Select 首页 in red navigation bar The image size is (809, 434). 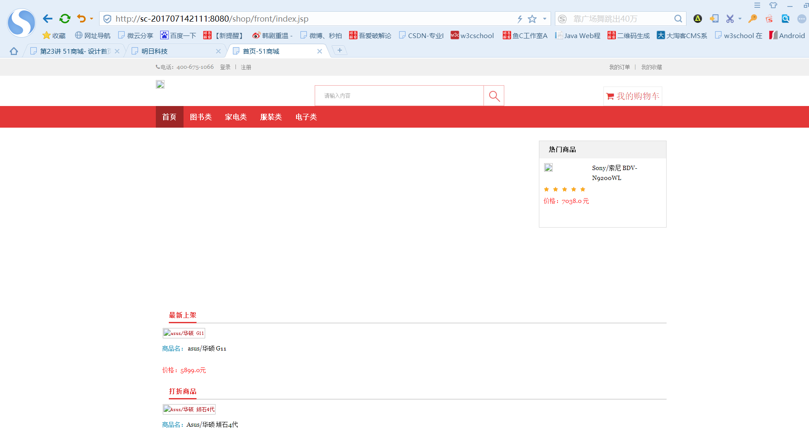pos(169,117)
